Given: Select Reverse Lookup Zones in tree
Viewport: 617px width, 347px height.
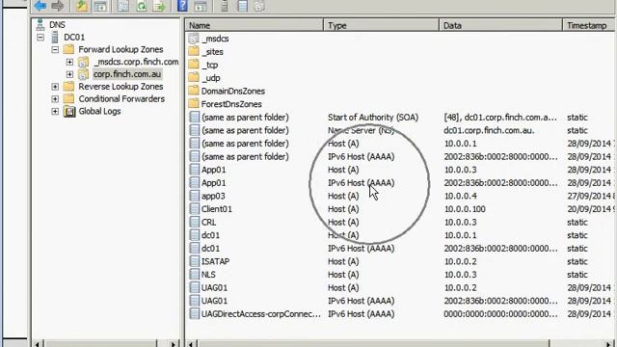Looking at the screenshot, I should tap(121, 87).
